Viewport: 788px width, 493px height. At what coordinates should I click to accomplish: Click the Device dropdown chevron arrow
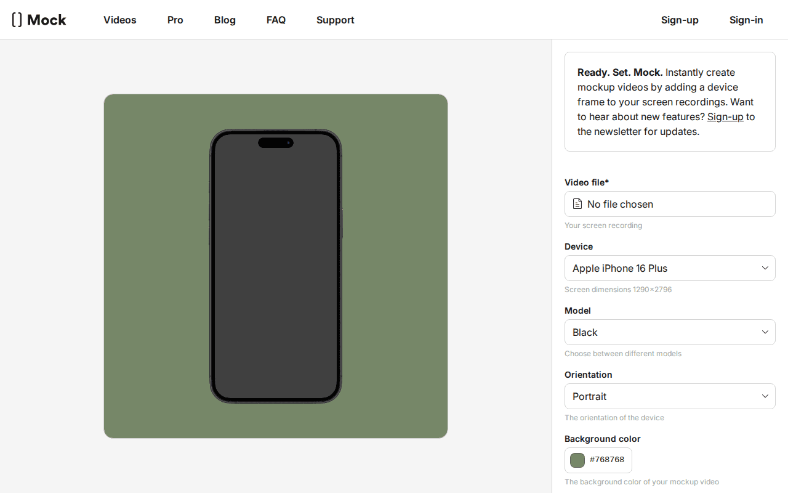(765, 268)
